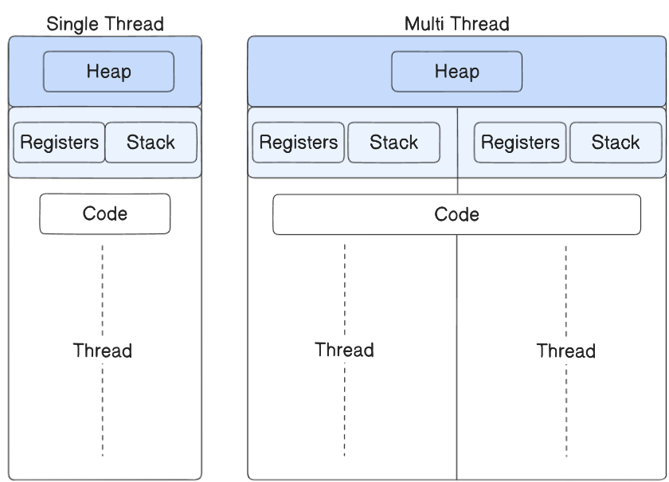
Task: Select Code box in Single Thread diagram
Action: (x=105, y=214)
